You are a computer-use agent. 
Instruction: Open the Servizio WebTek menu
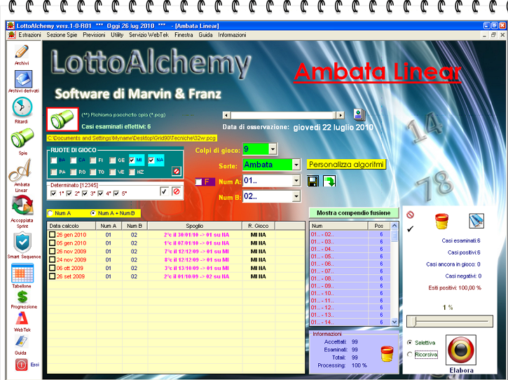point(149,35)
